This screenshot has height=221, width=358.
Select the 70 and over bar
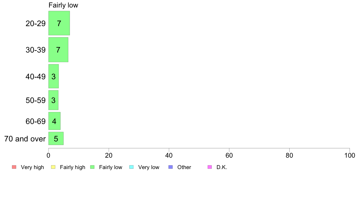(56, 138)
